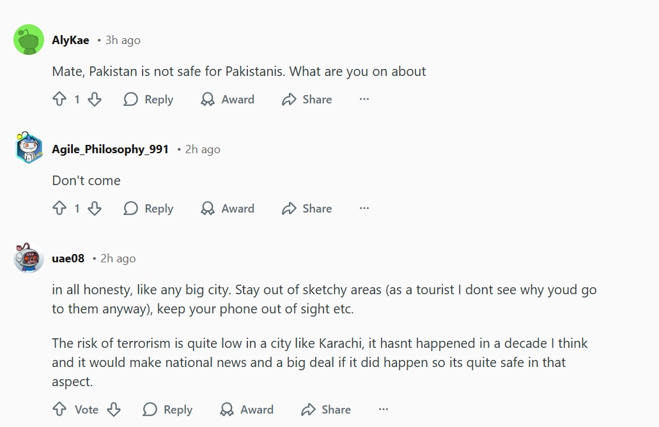Viewport: 659px width, 427px height.
Task: Give an Award to AlyKae's comment
Action: click(x=228, y=100)
